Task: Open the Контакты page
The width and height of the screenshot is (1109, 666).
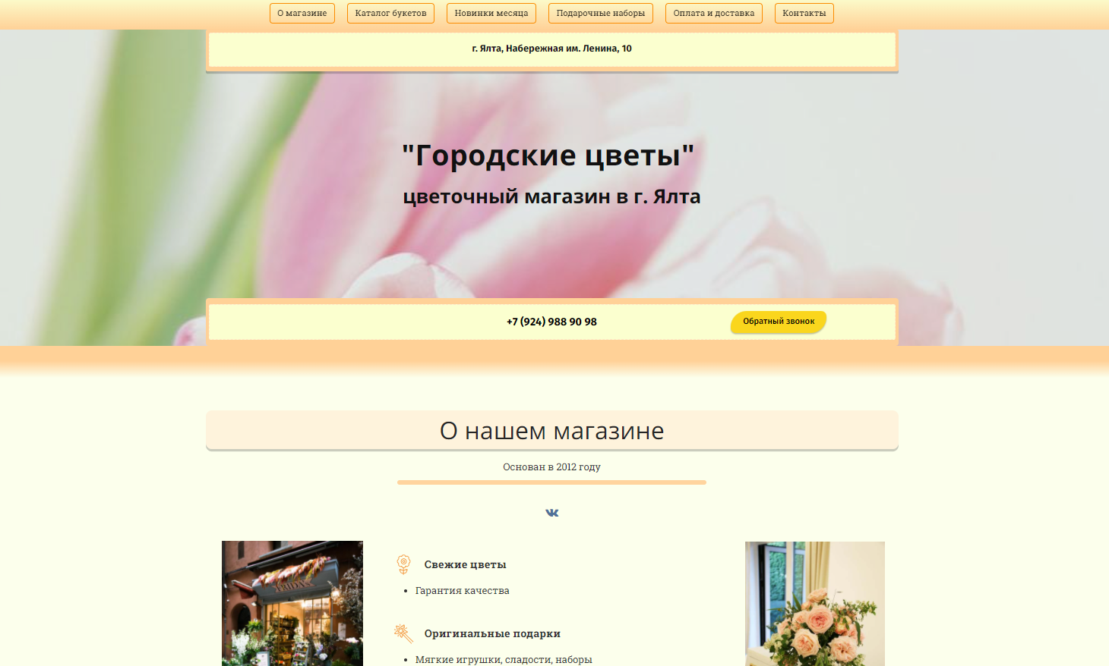Action: [x=804, y=14]
